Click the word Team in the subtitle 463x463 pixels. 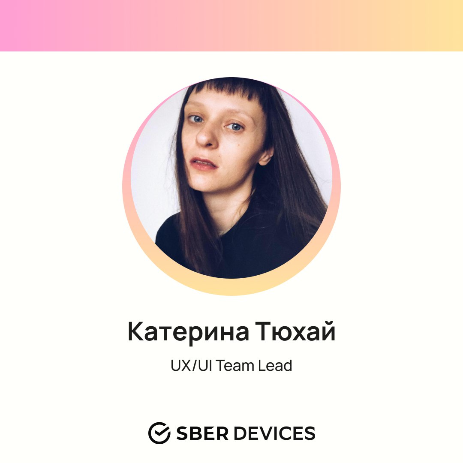[x=235, y=366]
